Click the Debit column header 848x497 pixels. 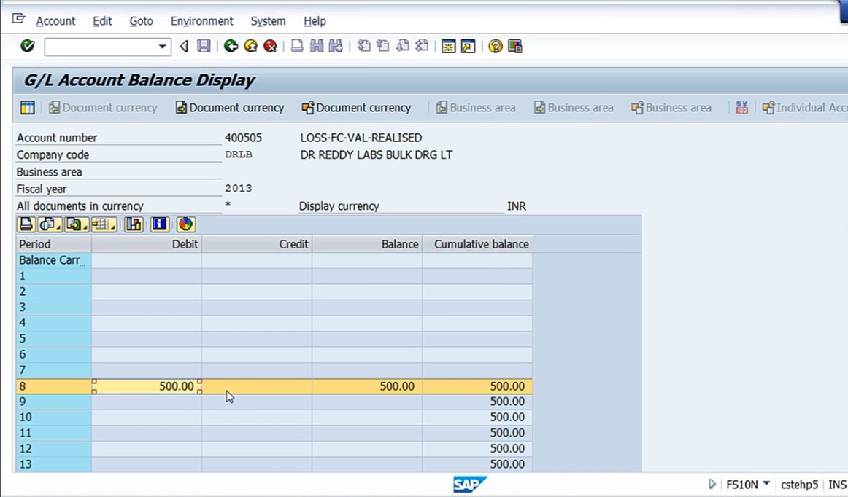point(147,244)
